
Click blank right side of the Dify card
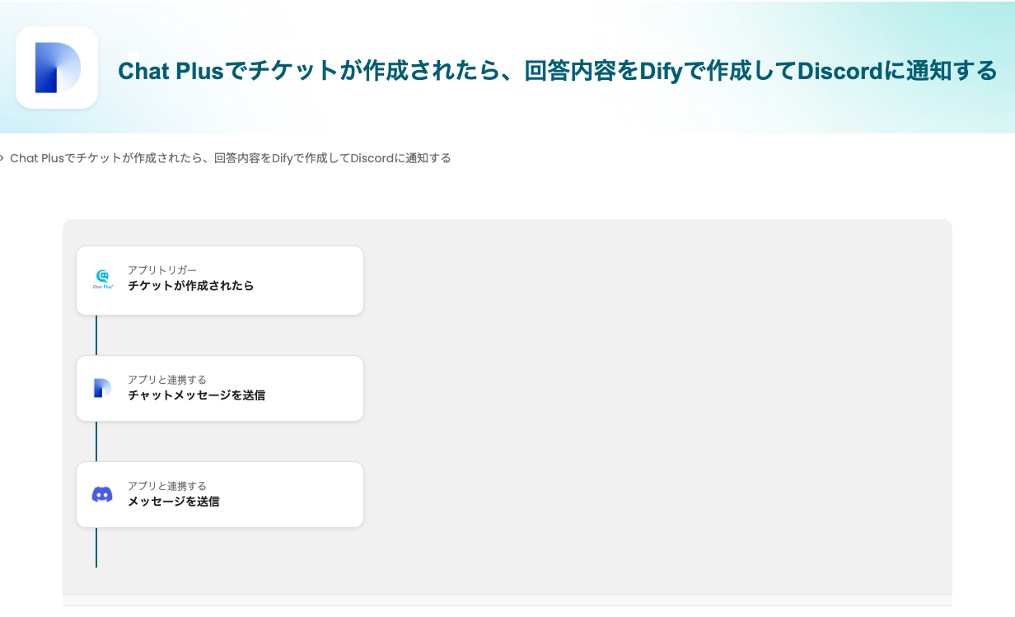tap(321, 388)
